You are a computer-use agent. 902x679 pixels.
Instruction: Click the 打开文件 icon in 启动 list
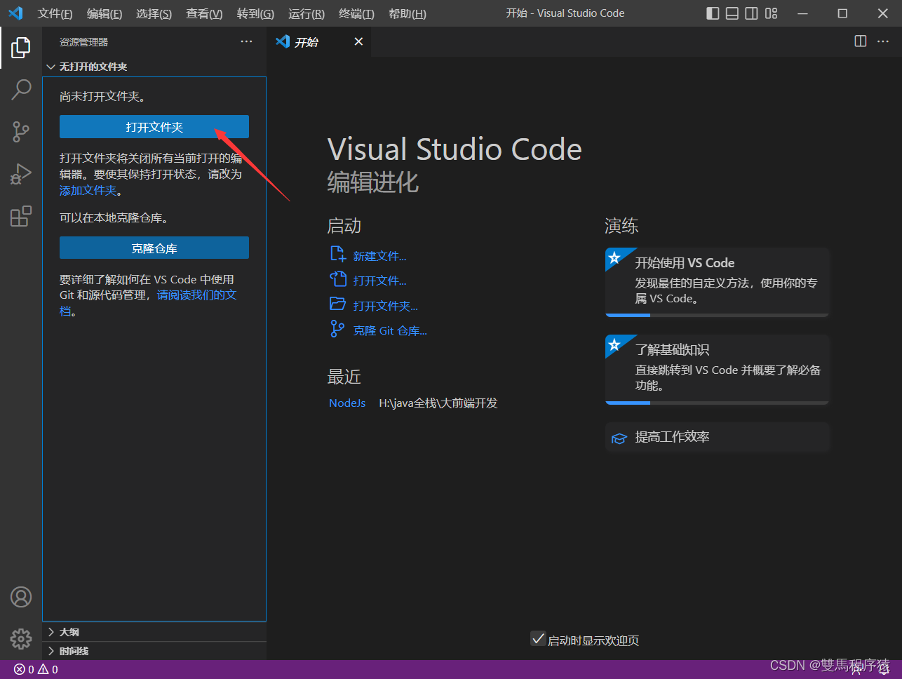click(x=338, y=279)
